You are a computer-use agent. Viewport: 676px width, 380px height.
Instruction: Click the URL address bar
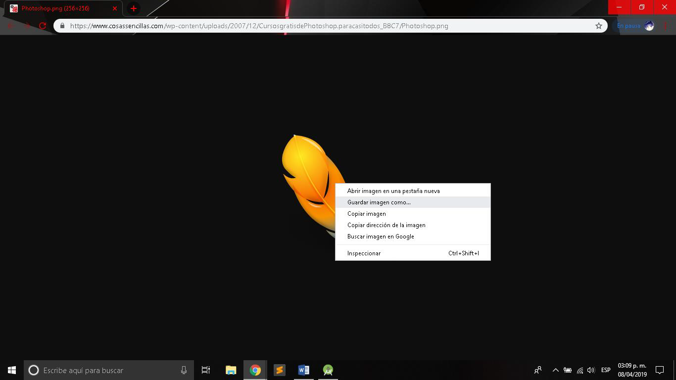pos(330,26)
